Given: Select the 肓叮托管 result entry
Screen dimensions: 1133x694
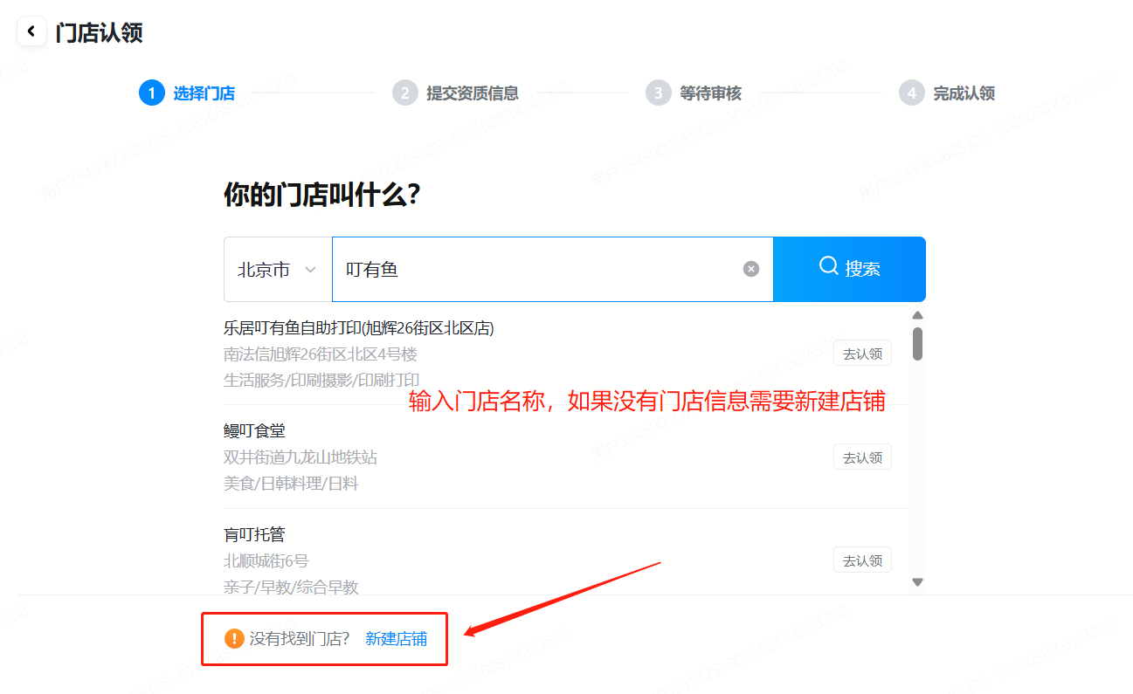Looking at the screenshot, I should [x=254, y=534].
